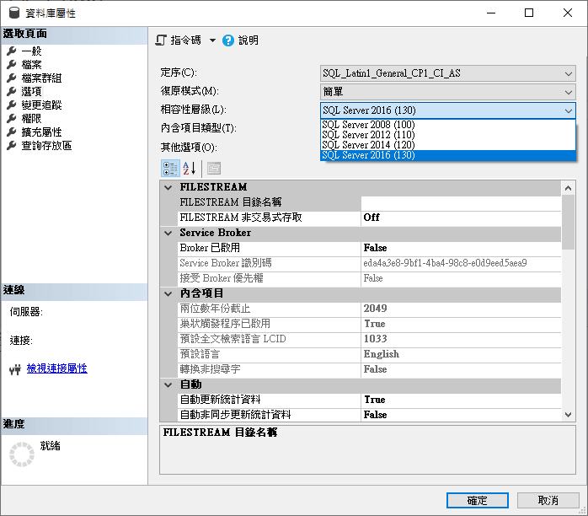Image resolution: width=588 pixels, height=516 pixels.
Task: Go to the 查詢存放區 page
Action: [46, 145]
